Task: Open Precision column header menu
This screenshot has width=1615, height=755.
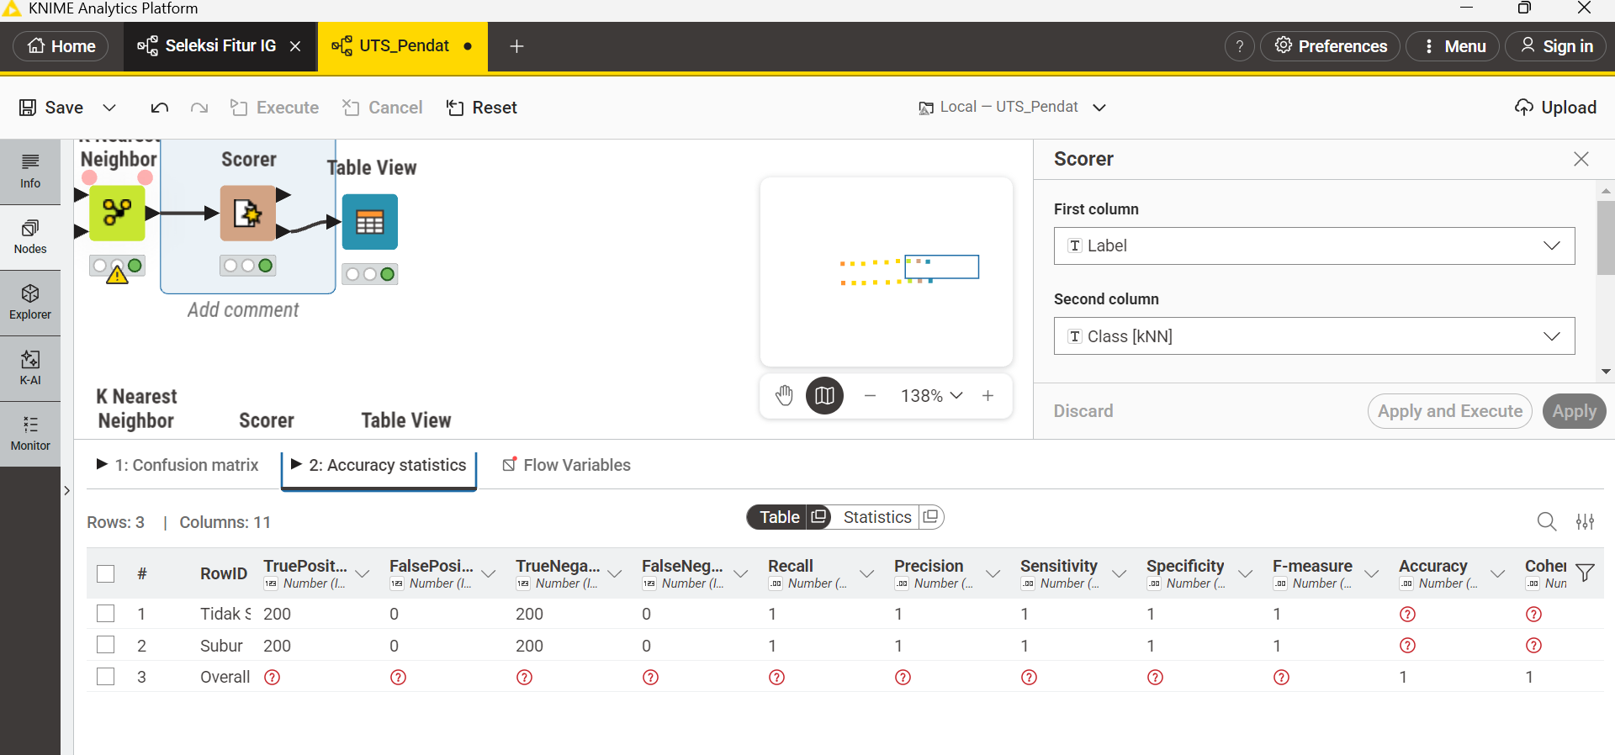Action: click(993, 573)
